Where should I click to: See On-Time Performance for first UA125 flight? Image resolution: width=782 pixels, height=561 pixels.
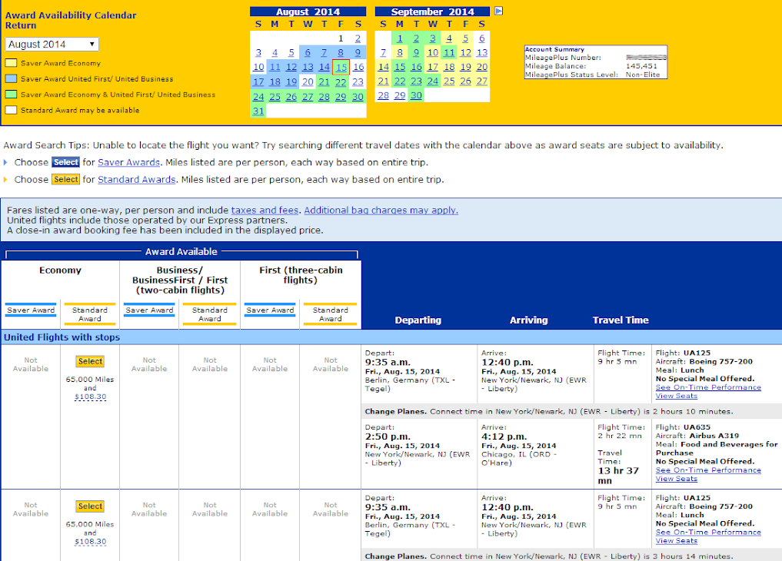(x=708, y=387)
